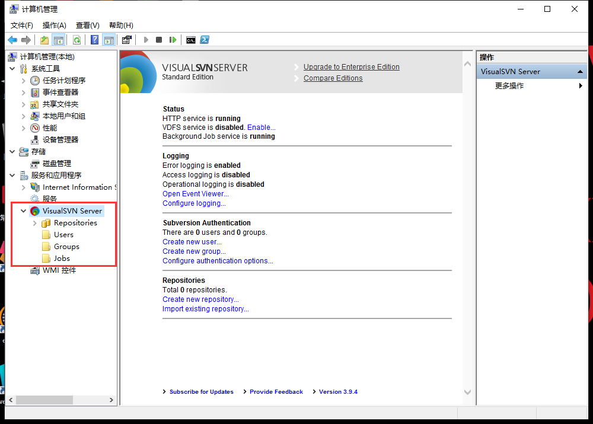Open the 帮助(H) menu

click(x=121, y=25)
